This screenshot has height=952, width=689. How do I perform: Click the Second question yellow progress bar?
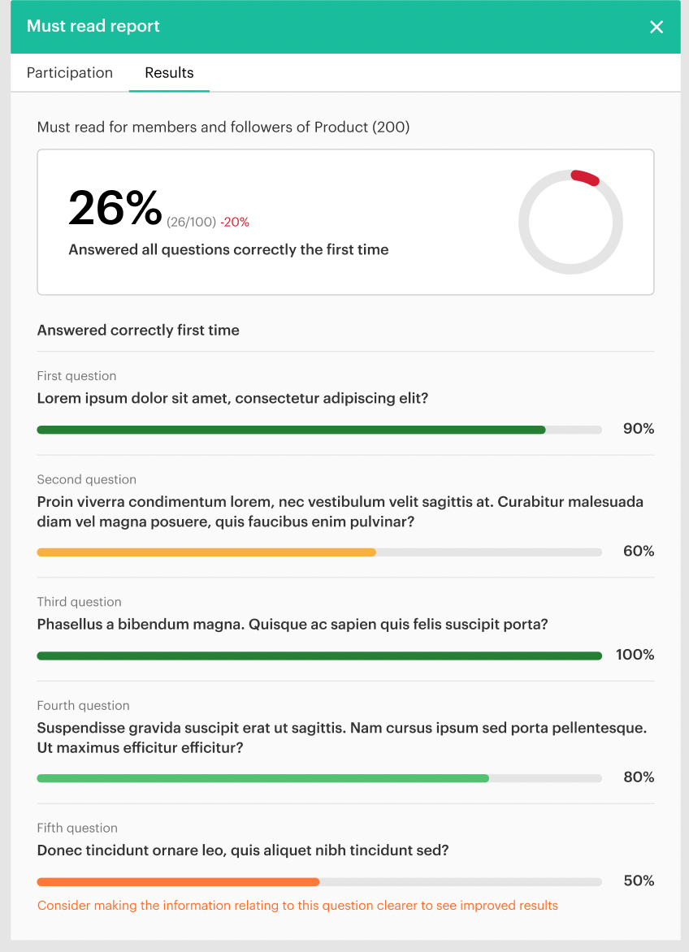coord(206,552)
